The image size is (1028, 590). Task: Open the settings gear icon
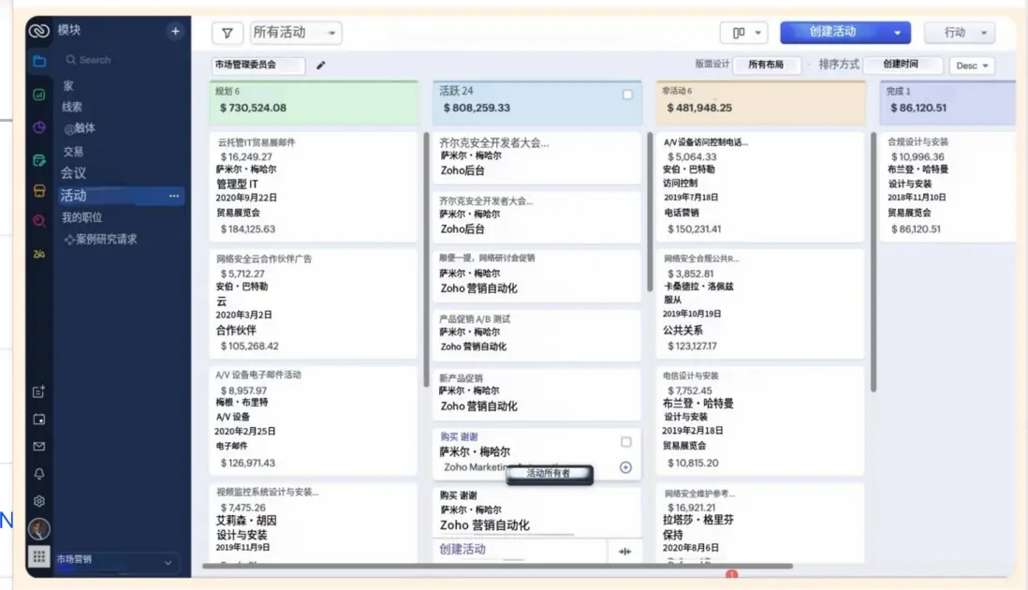tap(39, 501)
